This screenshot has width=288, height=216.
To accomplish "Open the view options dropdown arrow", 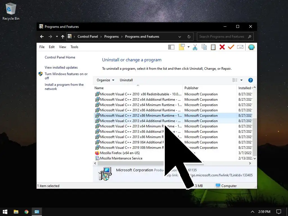I will 241,80.
